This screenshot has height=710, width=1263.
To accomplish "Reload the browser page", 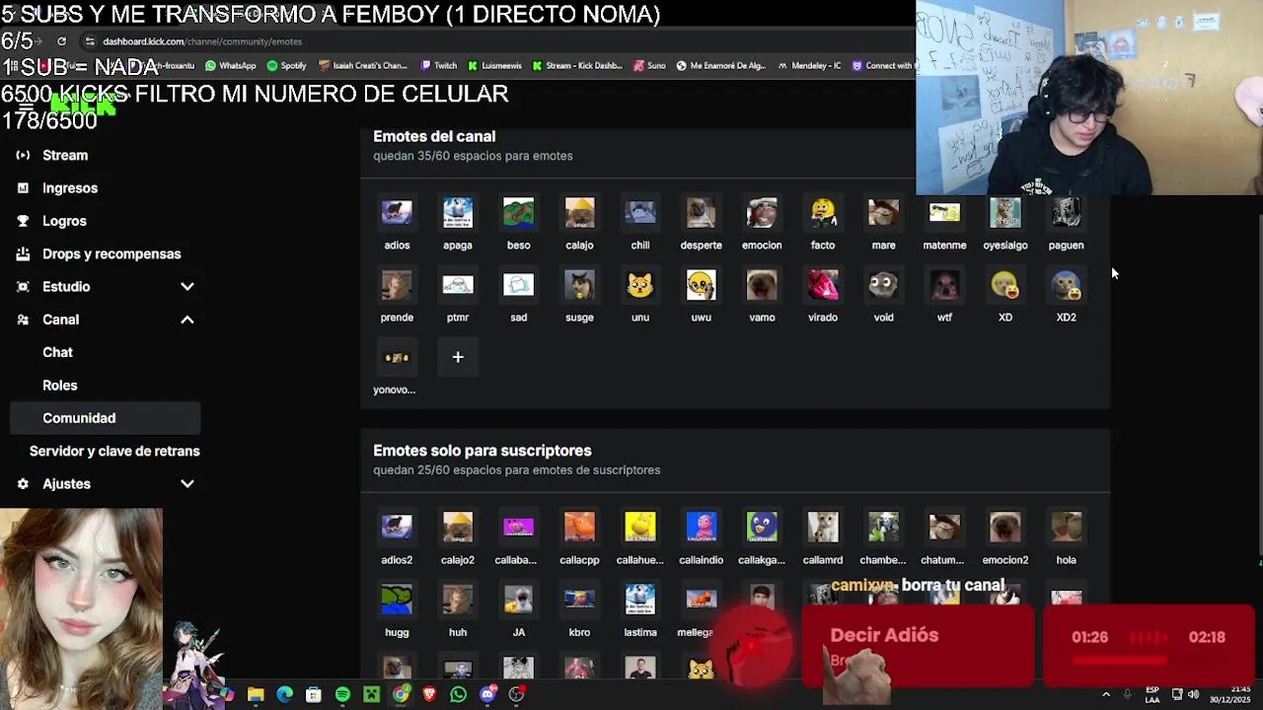I will [x=61, y=41].
